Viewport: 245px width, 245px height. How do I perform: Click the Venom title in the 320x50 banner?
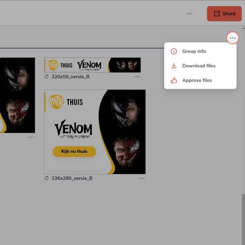(89, 65)
